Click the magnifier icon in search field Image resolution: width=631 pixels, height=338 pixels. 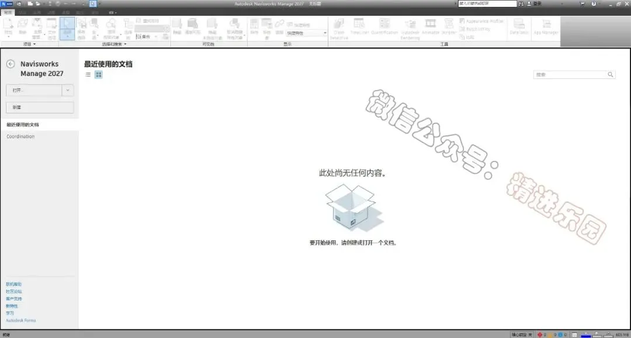click(x=611, y=74)
